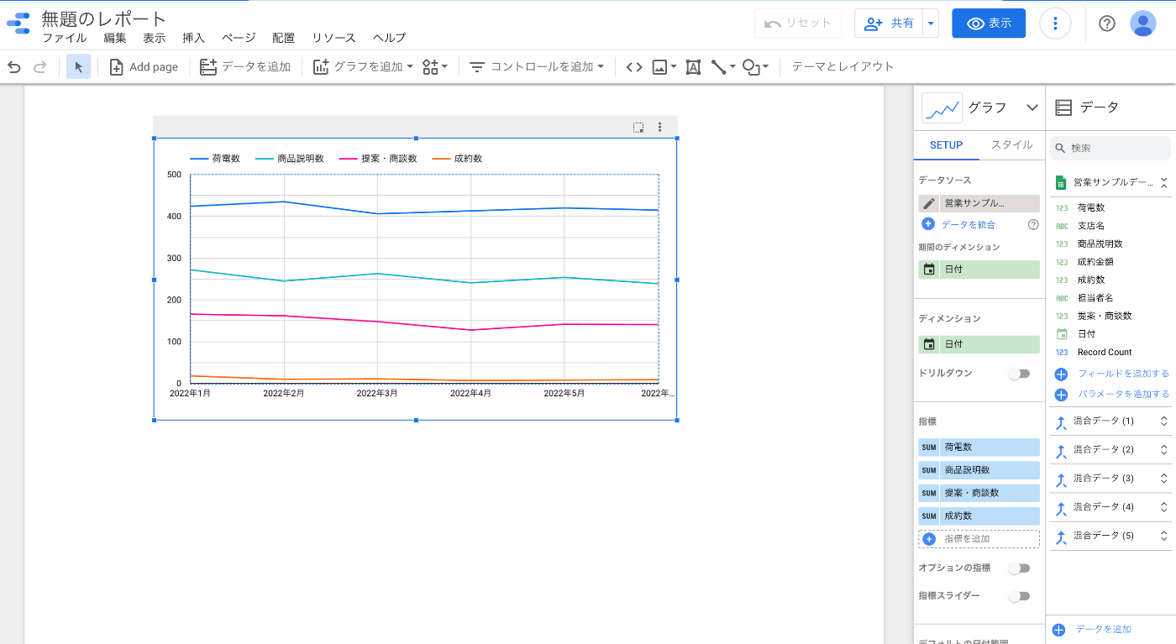Screen dimensions: 1176x644
Task: Open the three-dot more options menu in header
Action: (x=1055, y=24)
